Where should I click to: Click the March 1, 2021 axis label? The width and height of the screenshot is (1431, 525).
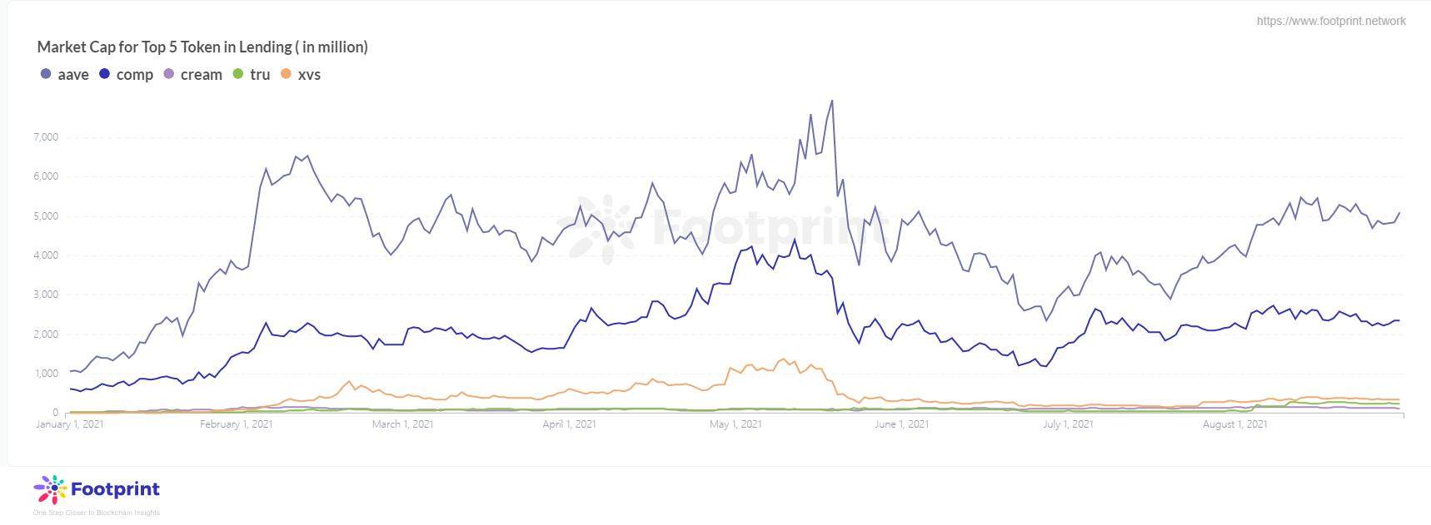402,424
